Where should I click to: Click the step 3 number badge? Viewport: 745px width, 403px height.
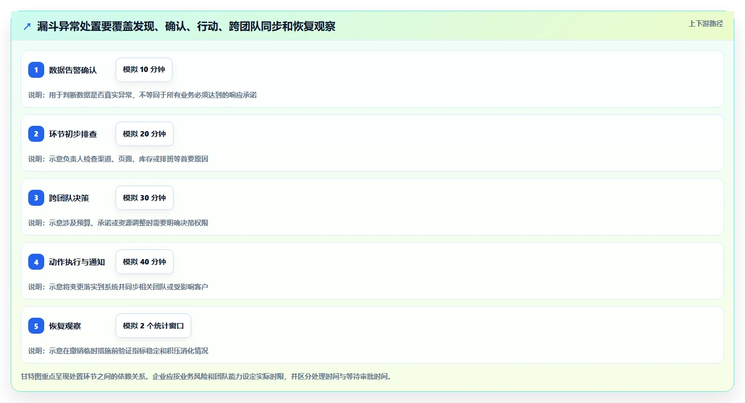[36, 198]
